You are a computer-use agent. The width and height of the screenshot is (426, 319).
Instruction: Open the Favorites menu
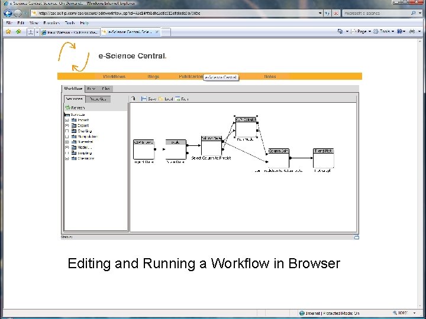click(51, 23)
